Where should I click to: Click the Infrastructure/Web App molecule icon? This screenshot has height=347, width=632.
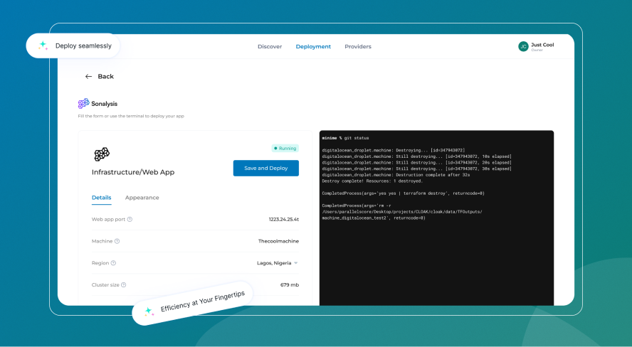point(102,154)
